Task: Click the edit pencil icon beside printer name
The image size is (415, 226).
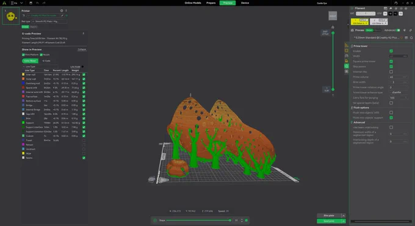Action: click(62, 16)
